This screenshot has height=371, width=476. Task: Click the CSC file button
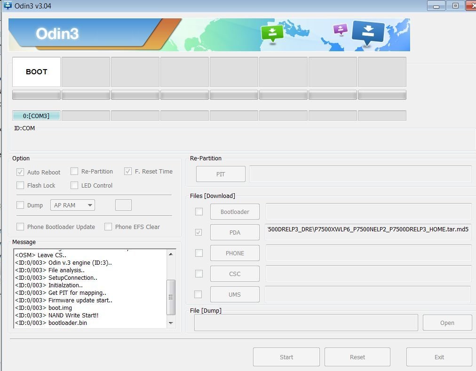point(235,274)
